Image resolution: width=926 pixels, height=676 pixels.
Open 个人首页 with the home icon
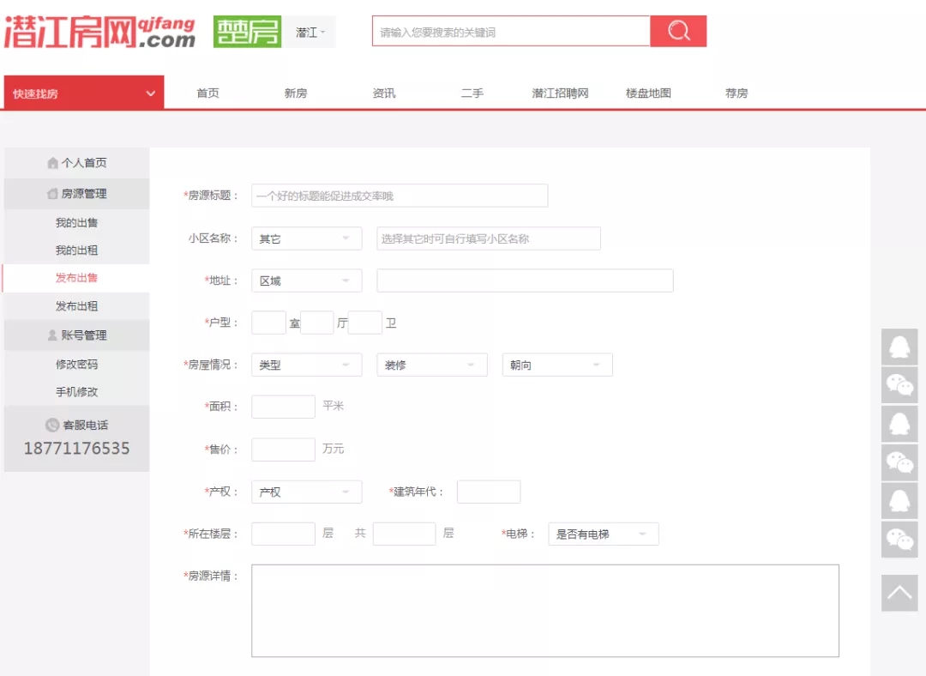click(x=77, y=163)
